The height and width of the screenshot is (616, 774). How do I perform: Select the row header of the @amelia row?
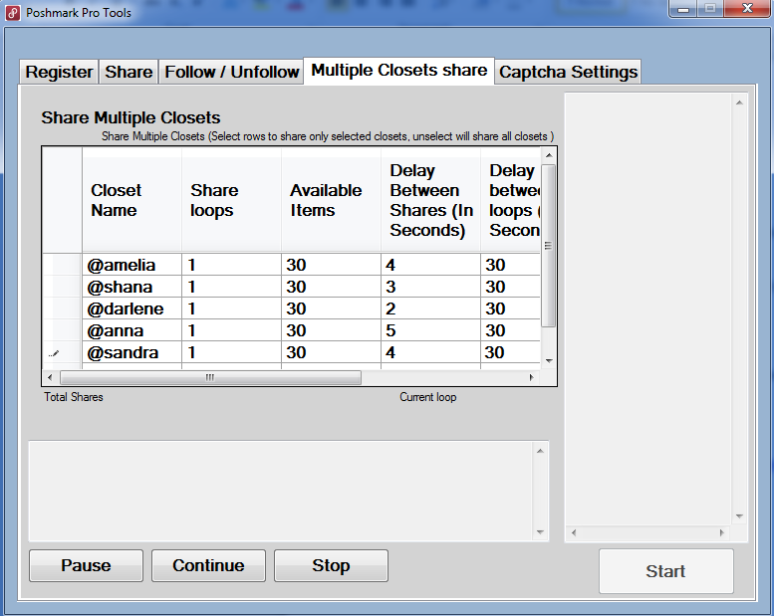(62, 265)
